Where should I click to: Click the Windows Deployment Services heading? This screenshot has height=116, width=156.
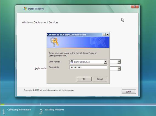(40, 22)
